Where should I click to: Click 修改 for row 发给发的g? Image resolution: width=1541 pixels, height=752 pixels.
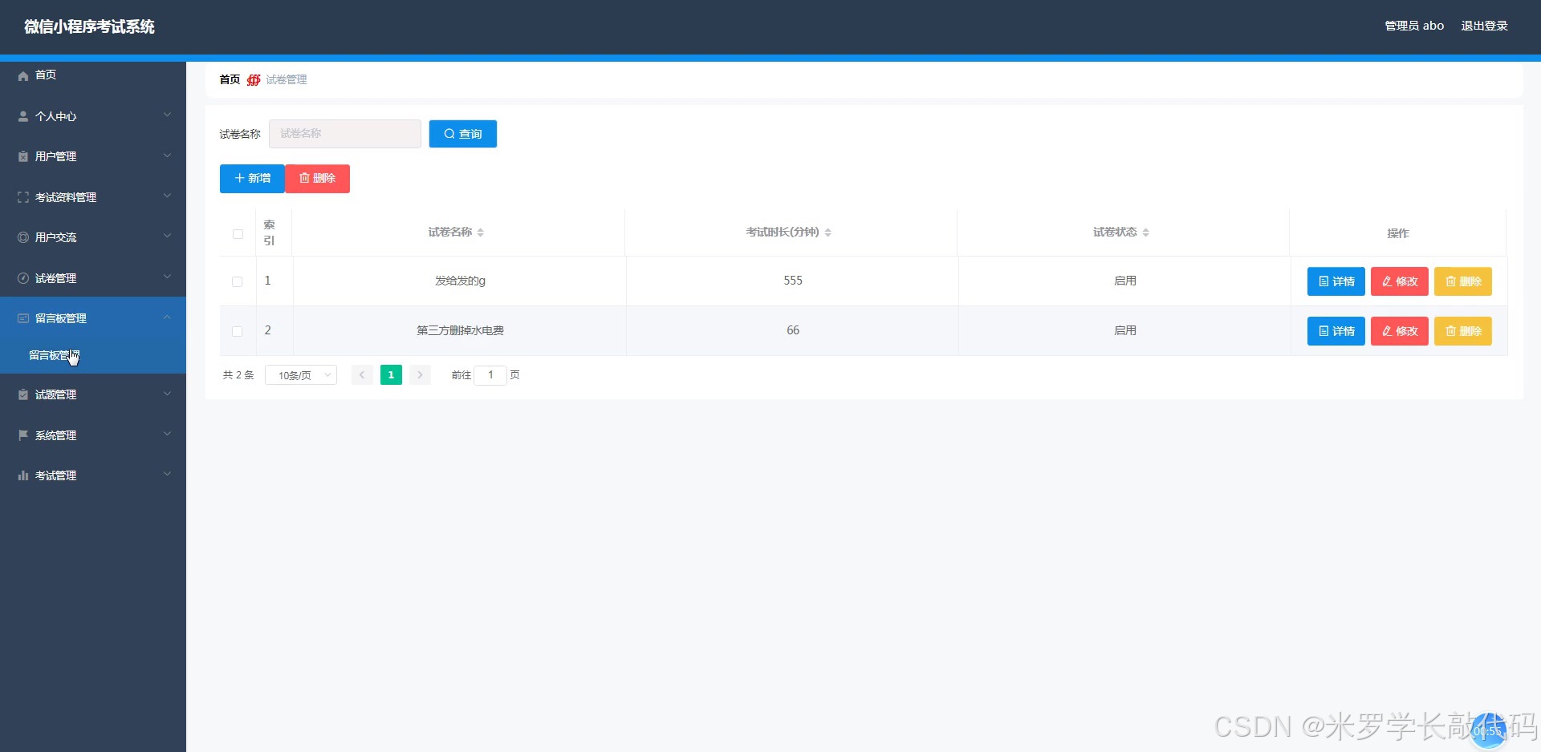coord(1400,281)
